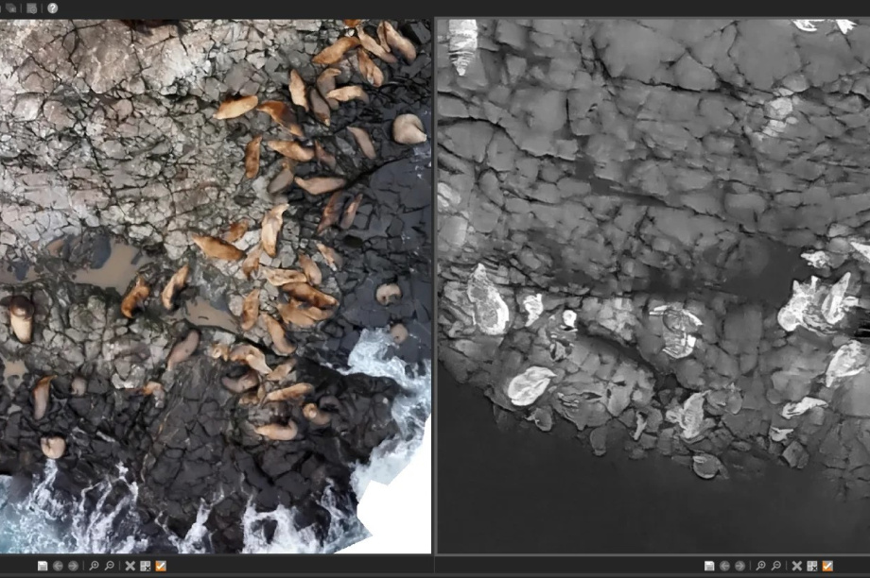Click the settings document icon left of help
Image resolution: width=870 pixels, height=578 pixels.
31,8
